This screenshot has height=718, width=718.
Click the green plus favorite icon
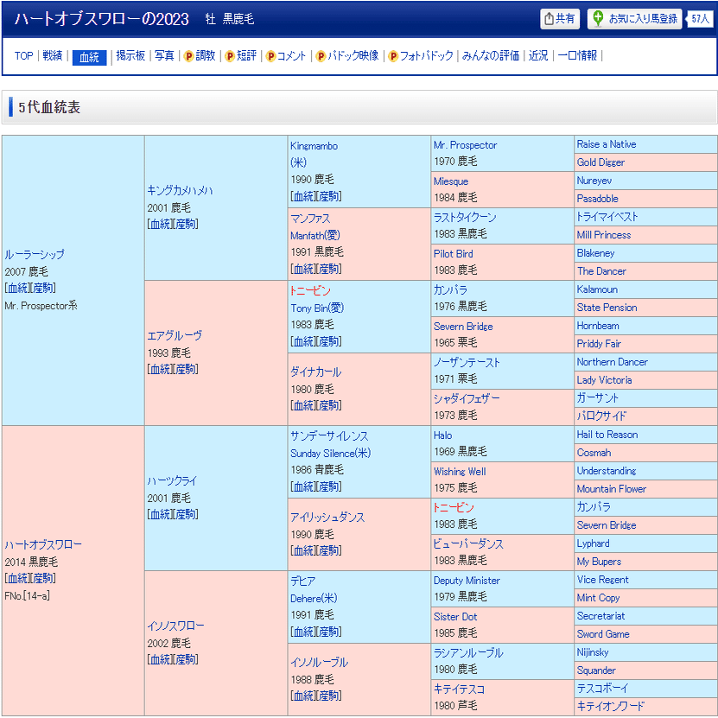pyautogui.click(x=598, y=19)
